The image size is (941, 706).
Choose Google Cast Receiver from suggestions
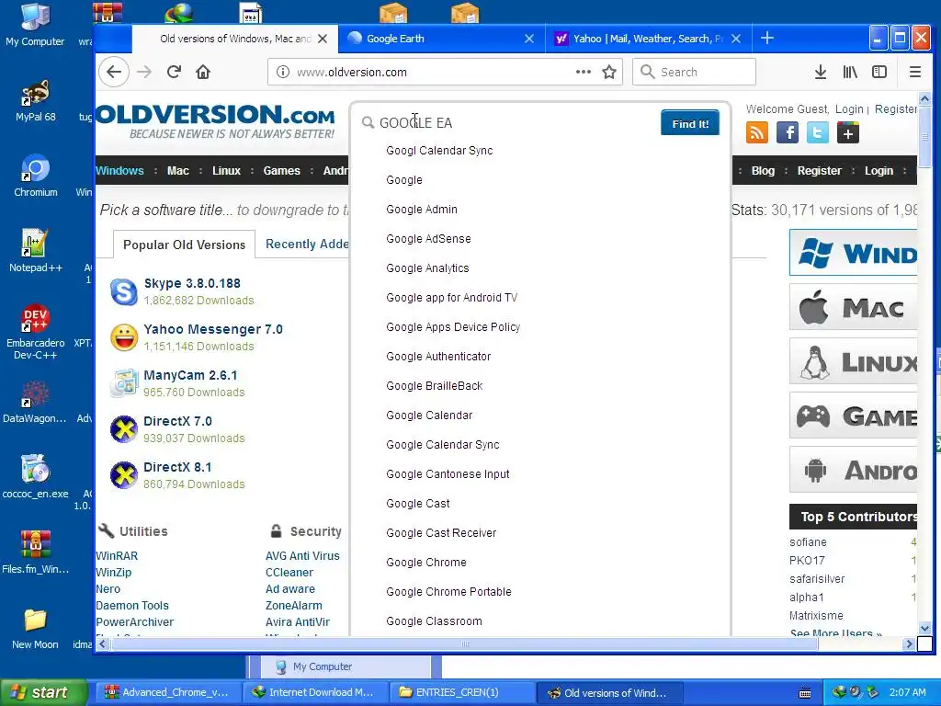[441, 533]
